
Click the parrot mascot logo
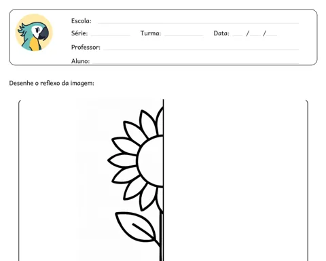34,33
